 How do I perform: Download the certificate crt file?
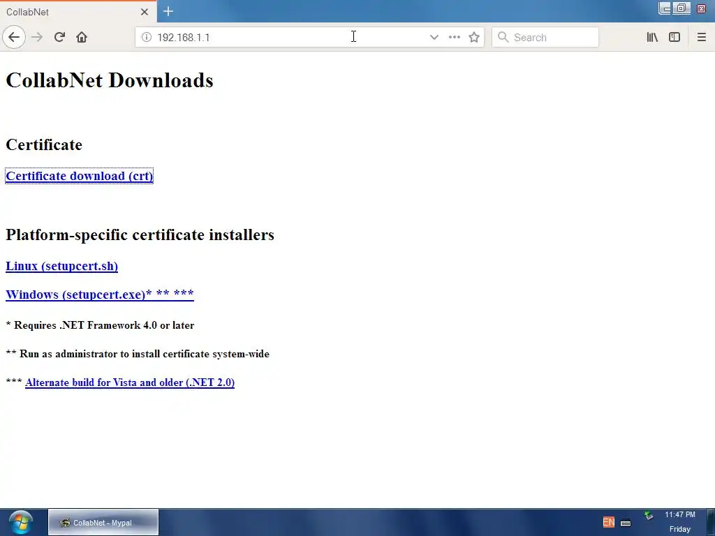80,176
